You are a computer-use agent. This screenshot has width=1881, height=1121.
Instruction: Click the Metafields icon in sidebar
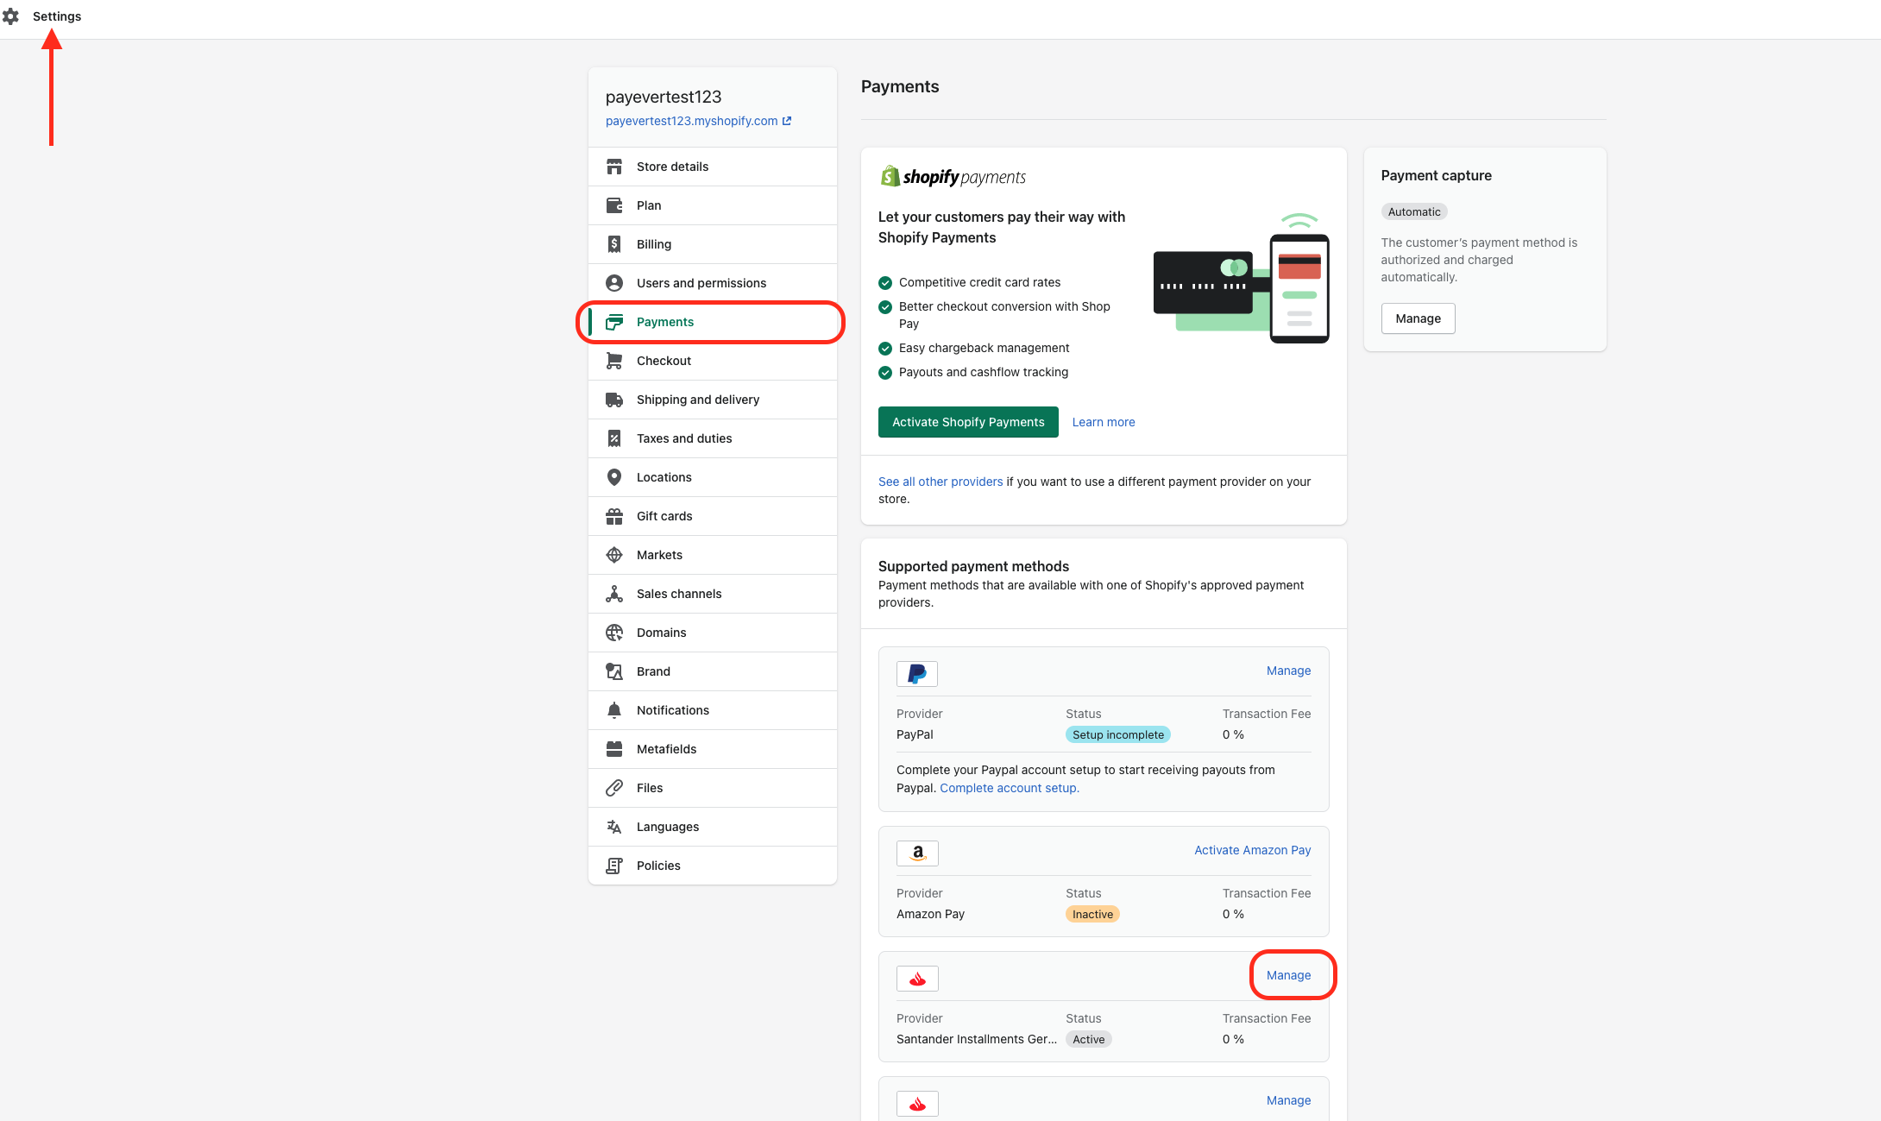tap(614, 749)
